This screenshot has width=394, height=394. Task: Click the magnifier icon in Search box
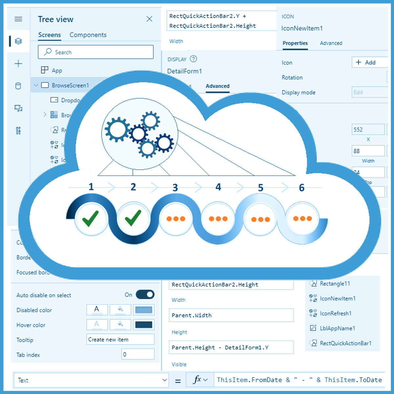(x=48, y=52)
